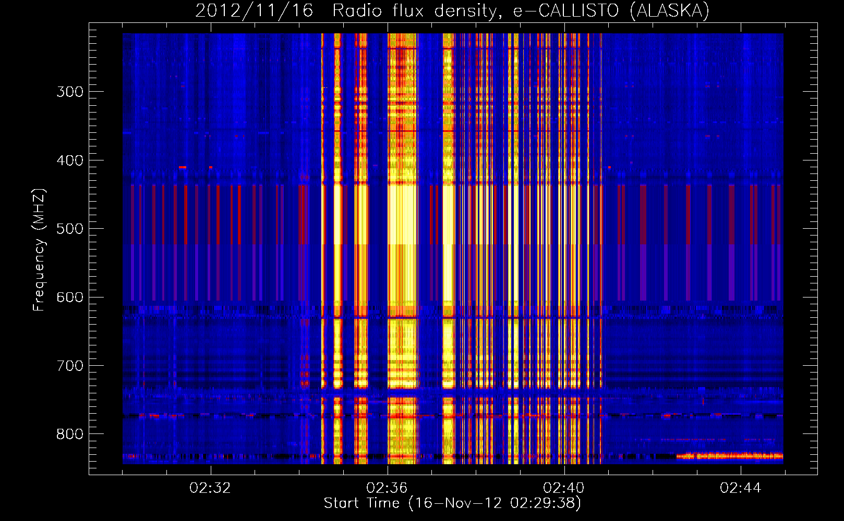Screen dimensions: 844x521
Task: Click the 'Start Time (16-Nov-12 02:29:38)' label
Action: [x=452, y=503]
